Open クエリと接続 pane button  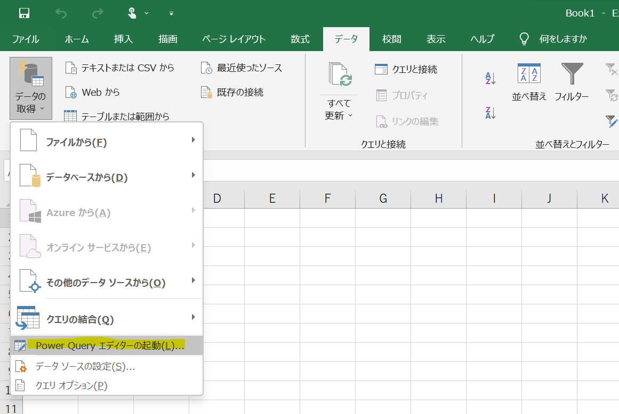click(x=406, y=69)
